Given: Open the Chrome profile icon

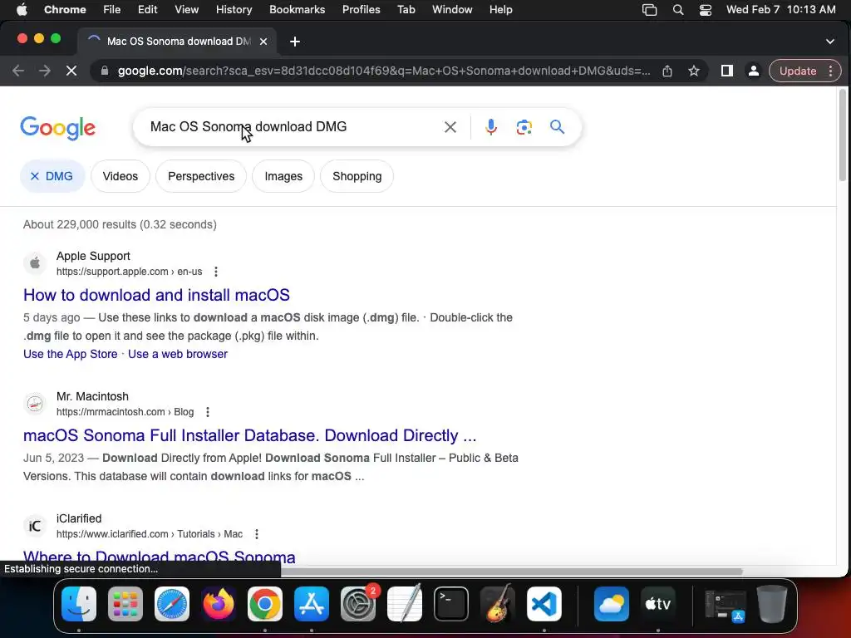Looking at the screenshot, I should point(753,71).
